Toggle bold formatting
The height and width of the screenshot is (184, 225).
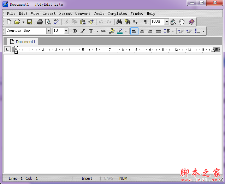click(75, 31)
